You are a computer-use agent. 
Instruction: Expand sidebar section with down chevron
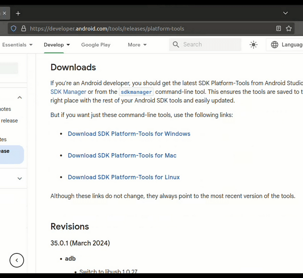(x=19, y=179)
